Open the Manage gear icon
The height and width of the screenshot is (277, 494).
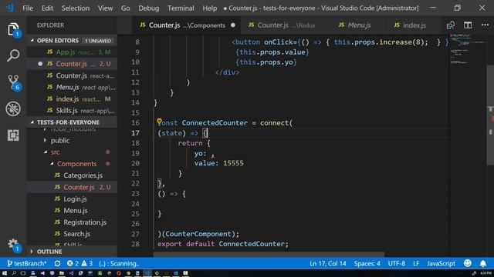(13, 245)
